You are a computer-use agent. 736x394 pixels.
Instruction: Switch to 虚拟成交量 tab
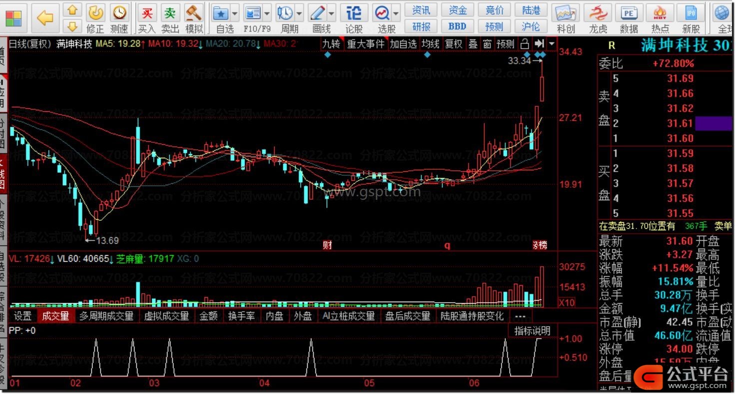pos(166,316)
